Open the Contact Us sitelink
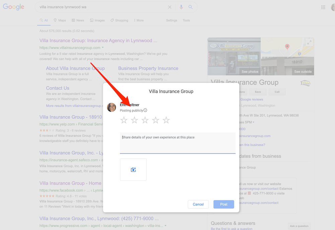Screen dimensions: 335x230 [x=58, y=88]
